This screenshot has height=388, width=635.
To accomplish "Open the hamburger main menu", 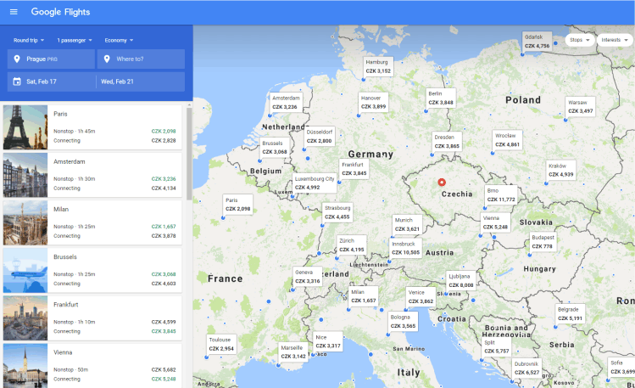I will [14, 12].
